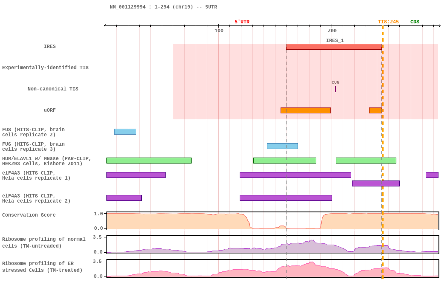This screenshot has width=447, height=282.
Task: Click the conservation score area plot
Action: [273, 221]
